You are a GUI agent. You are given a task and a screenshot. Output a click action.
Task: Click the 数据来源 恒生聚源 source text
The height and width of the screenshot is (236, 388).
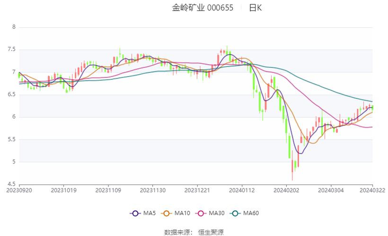click(x=194, y=232)
